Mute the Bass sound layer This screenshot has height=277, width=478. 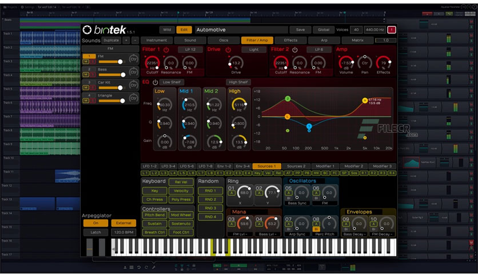coord(86,75)
